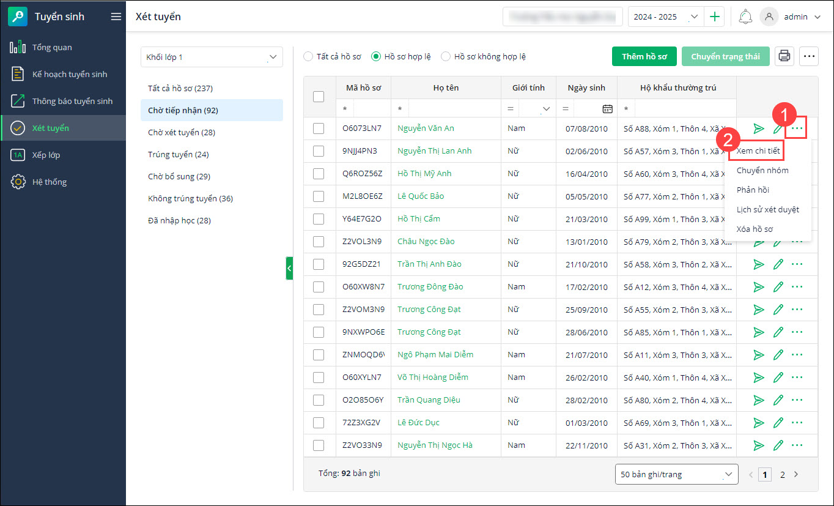Click send icon for Trần Thị Anh Đào
The height and width of the screenshot is (506, 834).
[x=759, y=264]
